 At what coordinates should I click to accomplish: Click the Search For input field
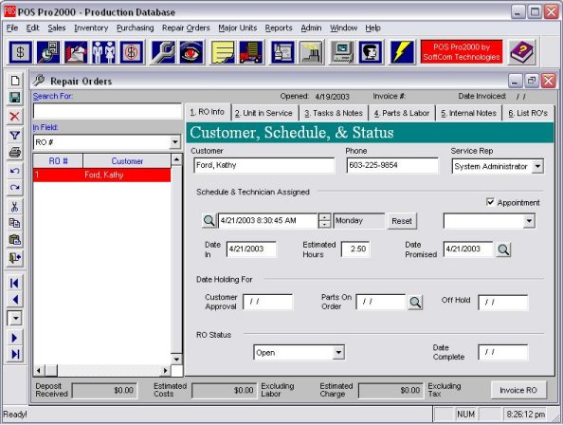pyautogui.click(x=107, y=111)
